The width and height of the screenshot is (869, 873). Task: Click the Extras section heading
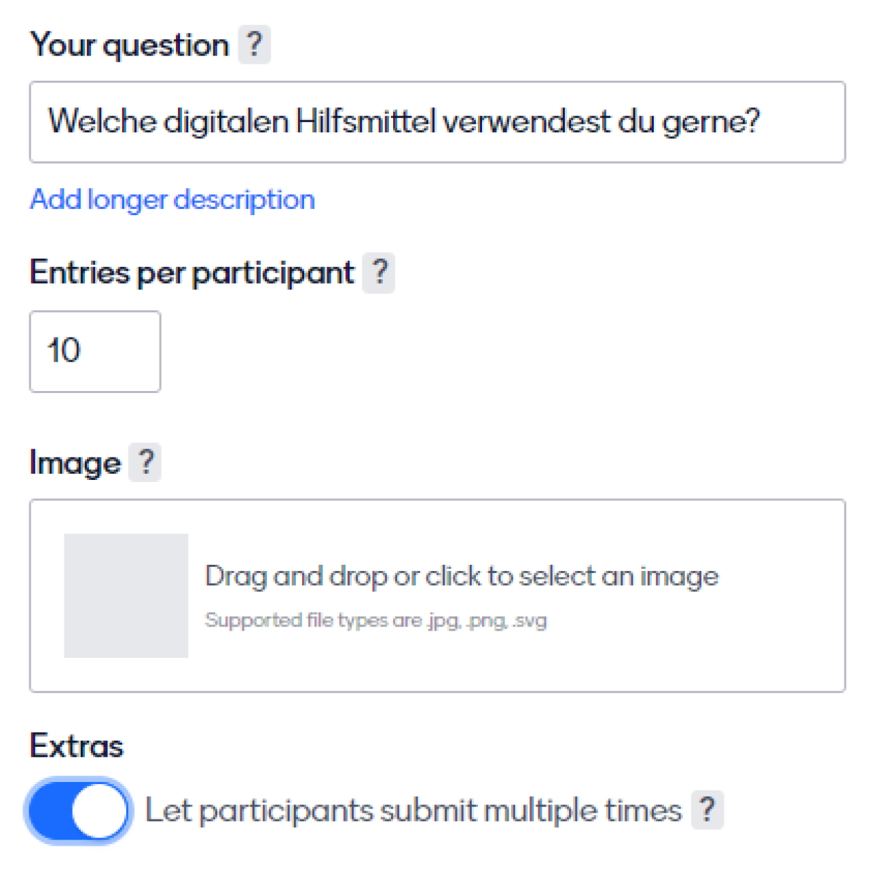coord(77,745)
